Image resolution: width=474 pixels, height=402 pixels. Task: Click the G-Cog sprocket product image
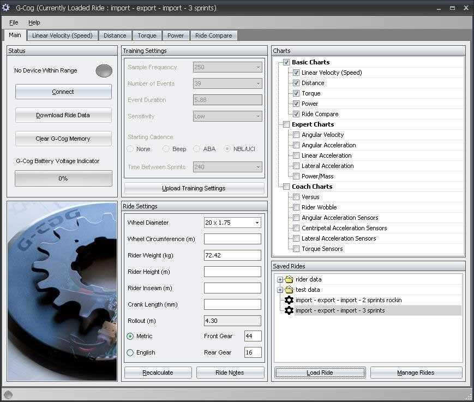tap(62, 291)
